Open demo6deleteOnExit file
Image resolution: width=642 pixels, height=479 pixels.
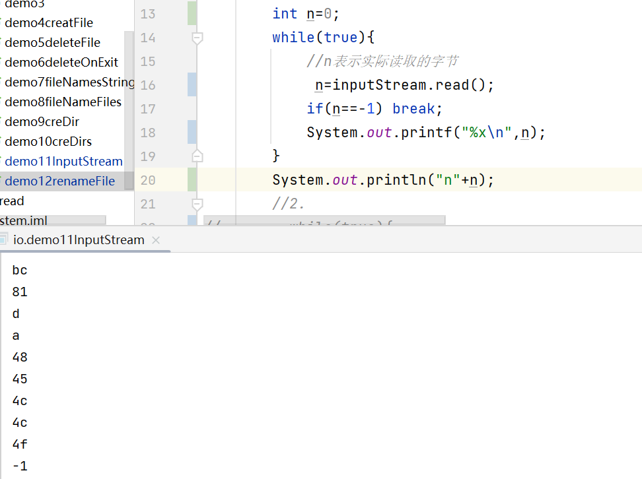click(x=61, y=62)
